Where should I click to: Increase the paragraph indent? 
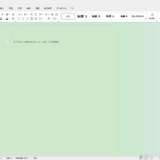point(36,14)
